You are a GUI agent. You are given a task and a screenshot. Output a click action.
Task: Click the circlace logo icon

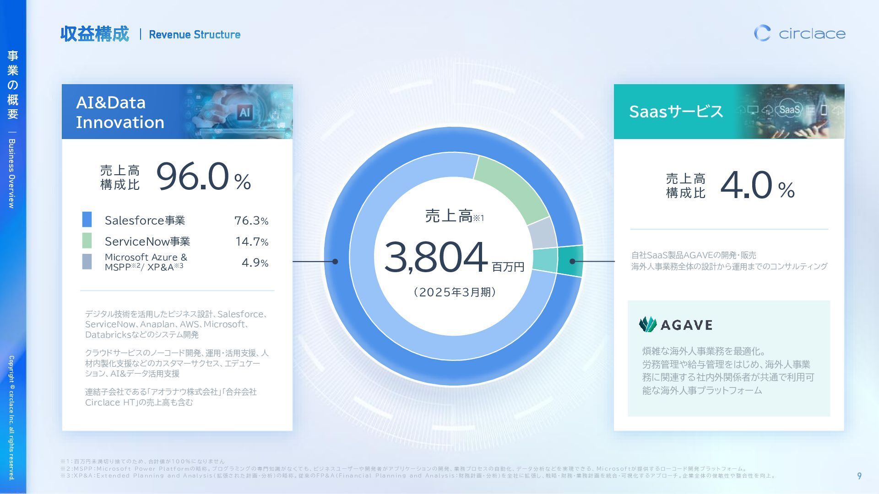[762, 33]
